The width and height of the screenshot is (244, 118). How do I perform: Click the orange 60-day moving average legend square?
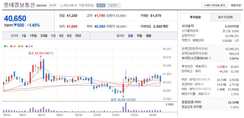pyautogui.click(x=19, y=46)
